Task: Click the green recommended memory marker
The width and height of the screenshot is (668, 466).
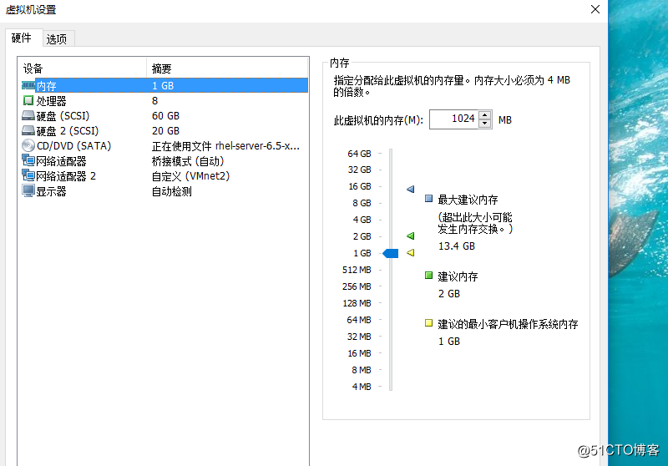Action: click(x=410, y=236)
